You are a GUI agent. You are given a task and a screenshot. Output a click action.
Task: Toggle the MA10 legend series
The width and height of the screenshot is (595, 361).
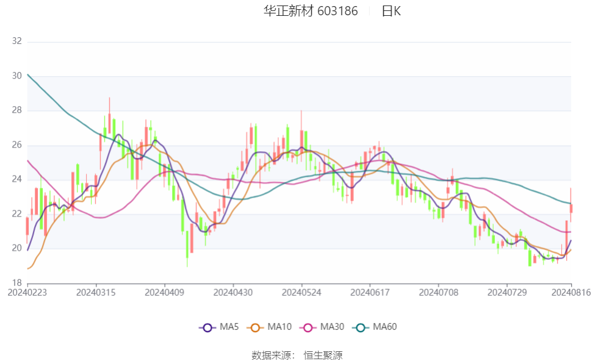[269, 327]
